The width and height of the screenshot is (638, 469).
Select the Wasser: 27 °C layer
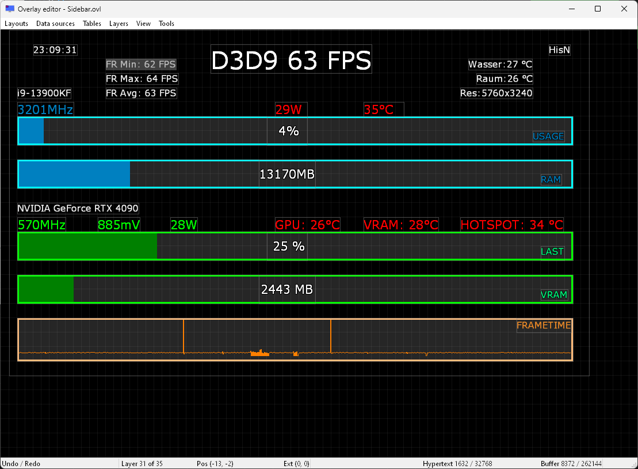[500, 65]
